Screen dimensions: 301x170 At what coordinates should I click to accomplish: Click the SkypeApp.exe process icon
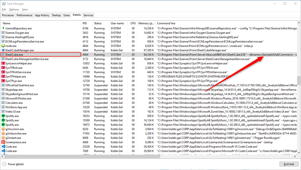[3, 90]
